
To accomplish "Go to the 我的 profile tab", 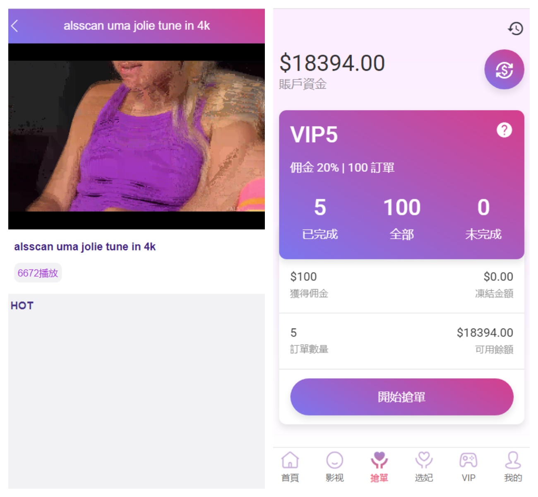I will pyautogui.click(x=513, y=466).
